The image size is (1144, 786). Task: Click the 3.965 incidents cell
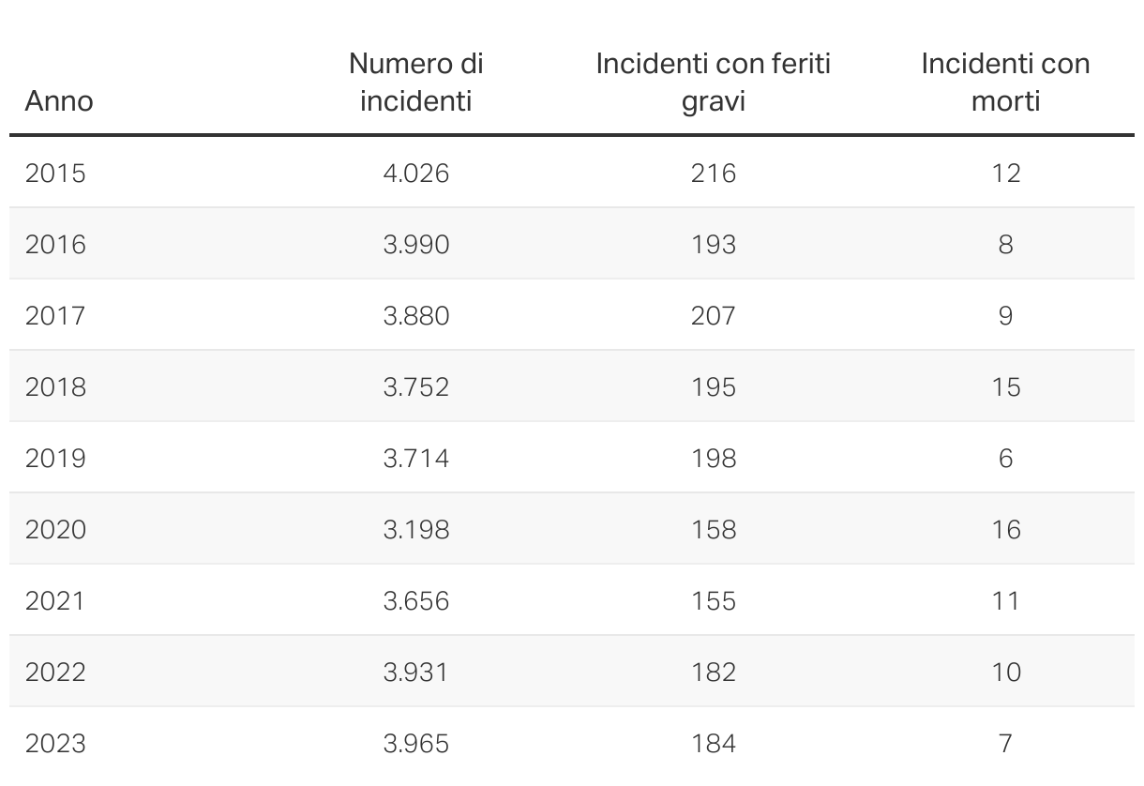click(x=415, y=744)
